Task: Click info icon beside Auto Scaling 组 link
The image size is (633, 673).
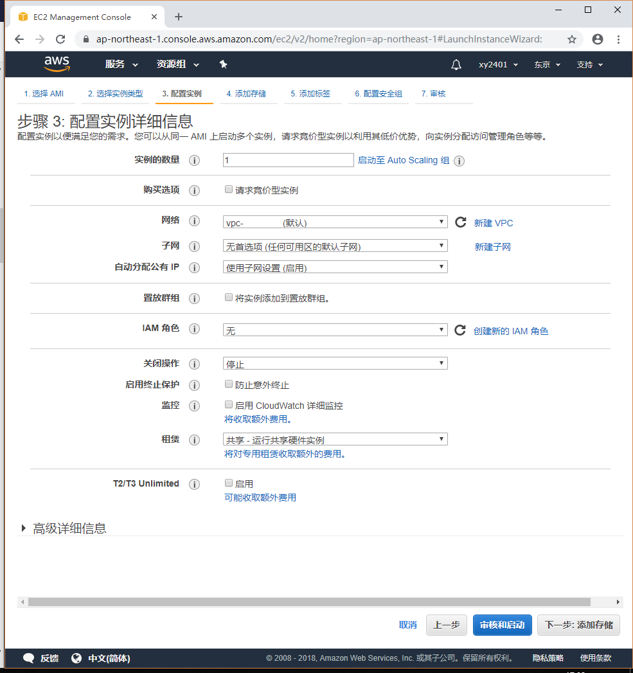Action: [x=459, y=161]
